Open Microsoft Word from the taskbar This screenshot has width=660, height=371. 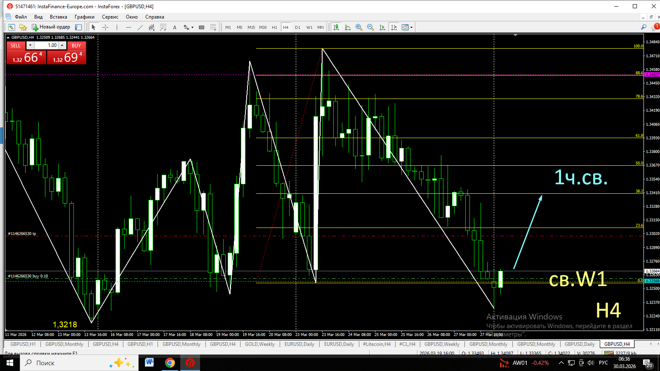point(149,363)
